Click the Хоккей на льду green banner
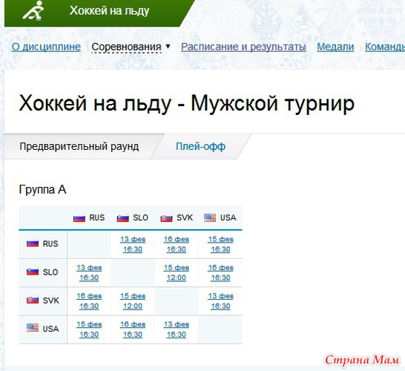Image resolution: width=405 pixels, height=371 pixels. (x=99, y=13)
